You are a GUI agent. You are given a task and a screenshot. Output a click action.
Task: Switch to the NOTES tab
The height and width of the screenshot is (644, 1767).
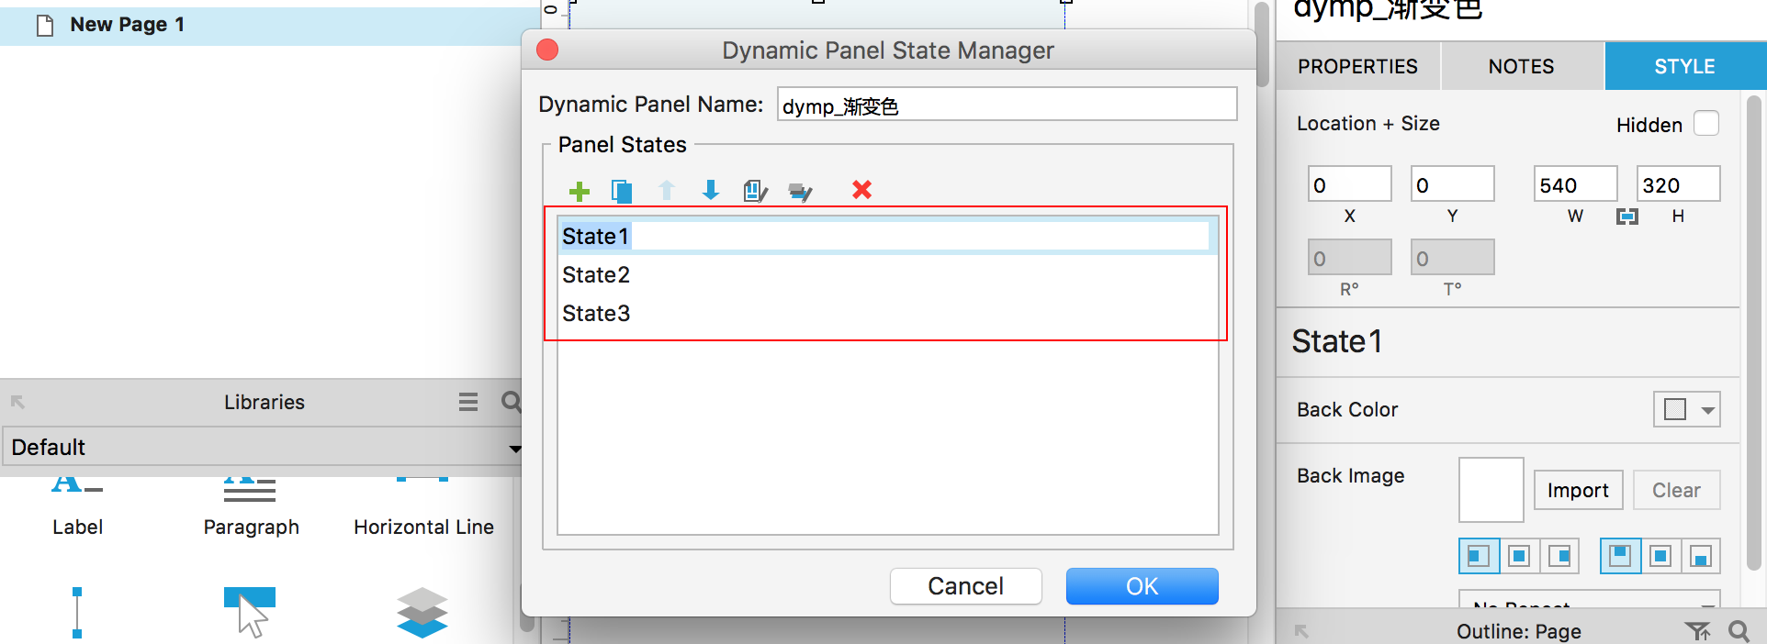pos(1521,67)
